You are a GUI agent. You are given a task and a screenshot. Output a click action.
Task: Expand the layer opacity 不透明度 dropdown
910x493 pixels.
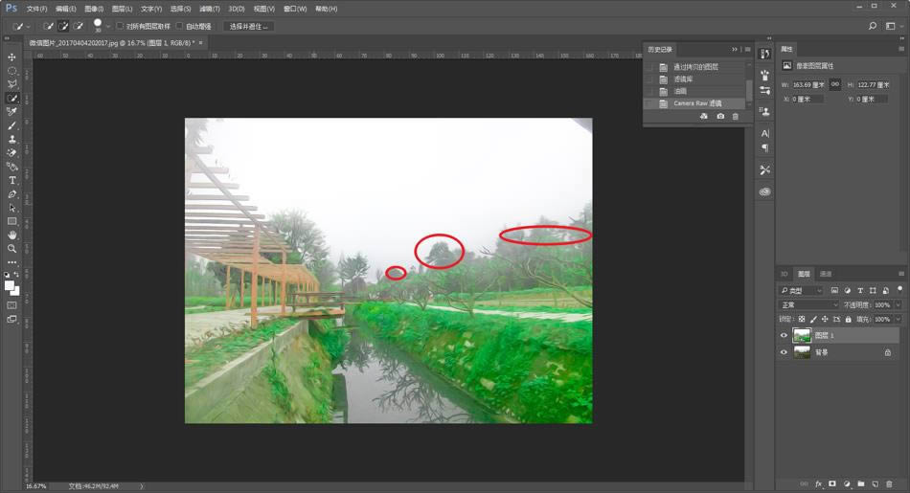(898, 304)
